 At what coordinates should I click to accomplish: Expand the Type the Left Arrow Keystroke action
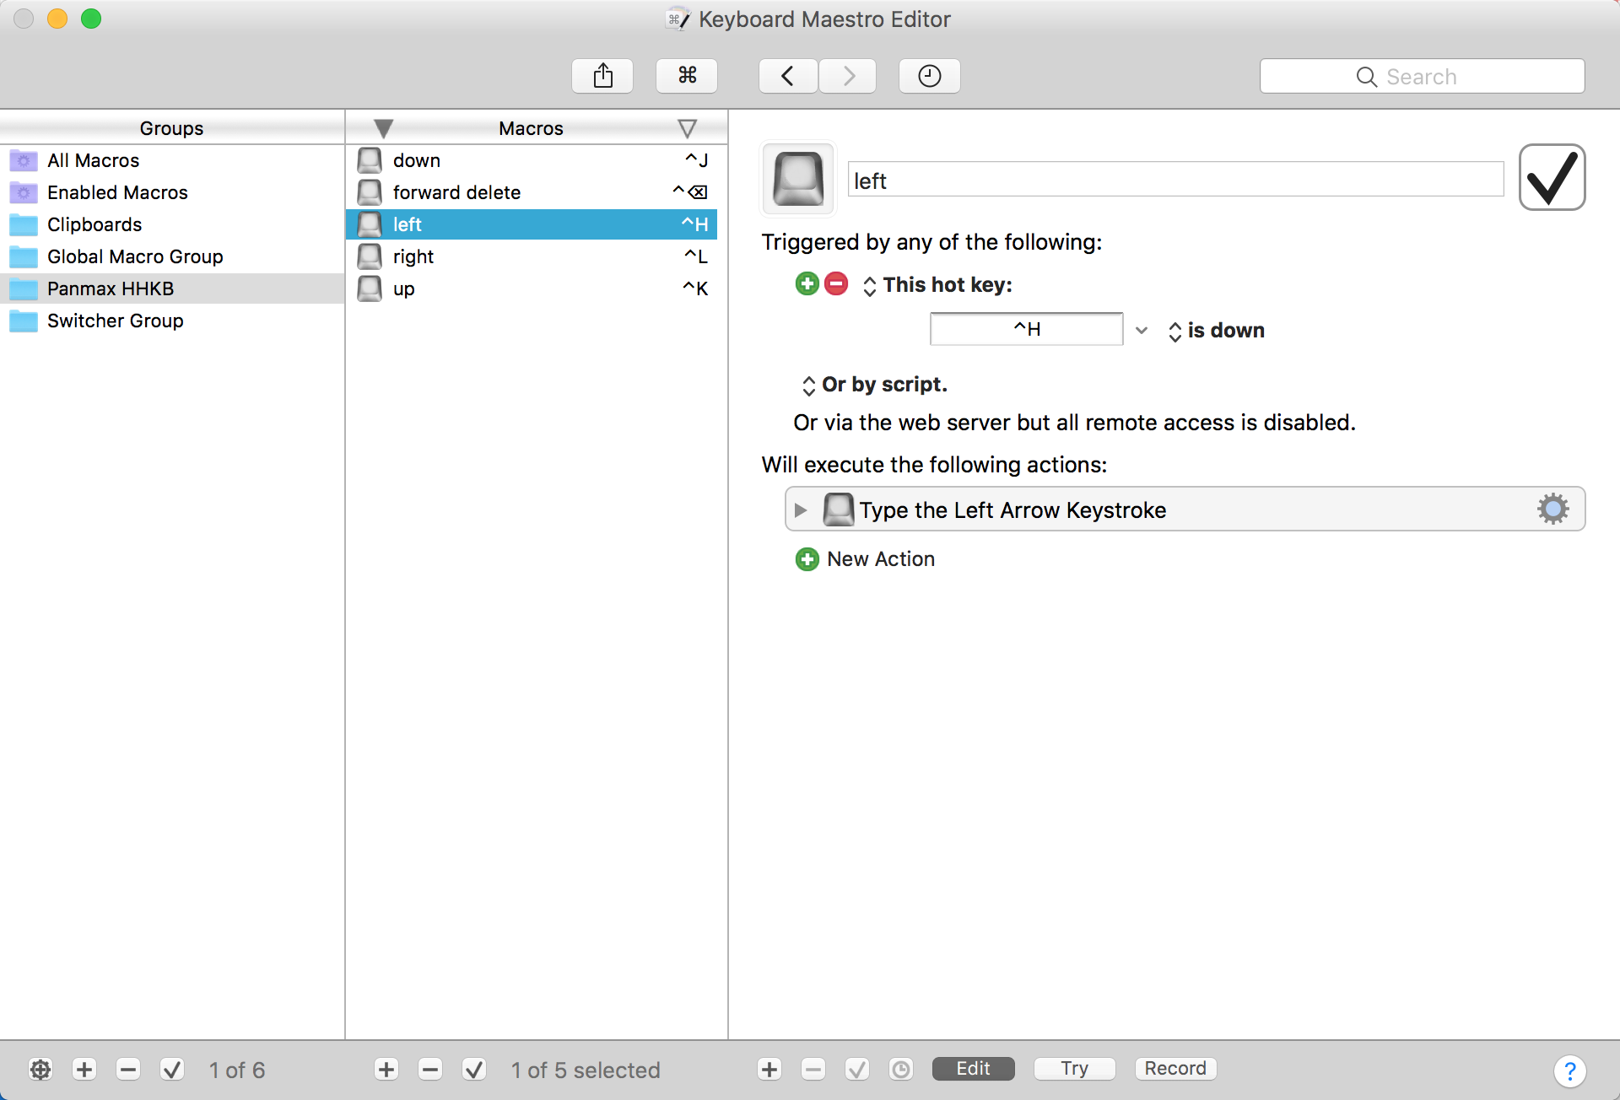click(x=801, y=510)
